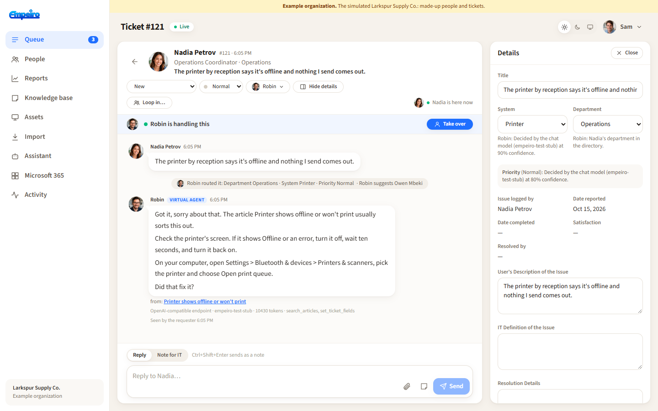
Task: Open the Queue sidebar item
Action: pyautogui.click(x=54, y=40)
